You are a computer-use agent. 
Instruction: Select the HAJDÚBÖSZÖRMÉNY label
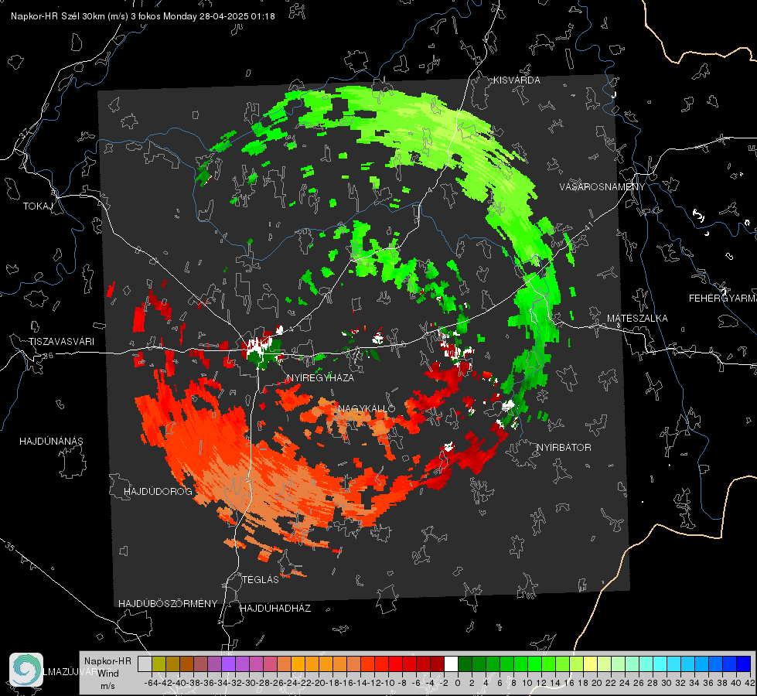point(168,604)
